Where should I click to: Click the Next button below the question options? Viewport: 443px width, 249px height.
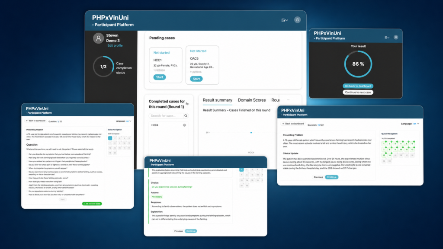[63, 199]
